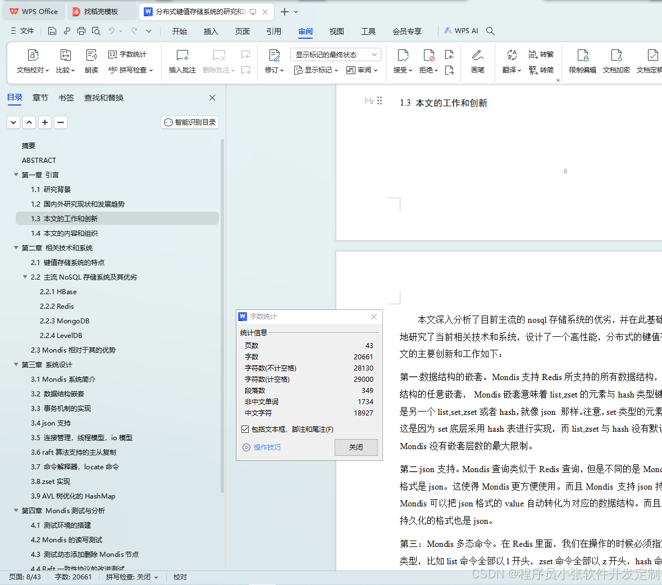Close the navigation pane with X

click(212, 98)
